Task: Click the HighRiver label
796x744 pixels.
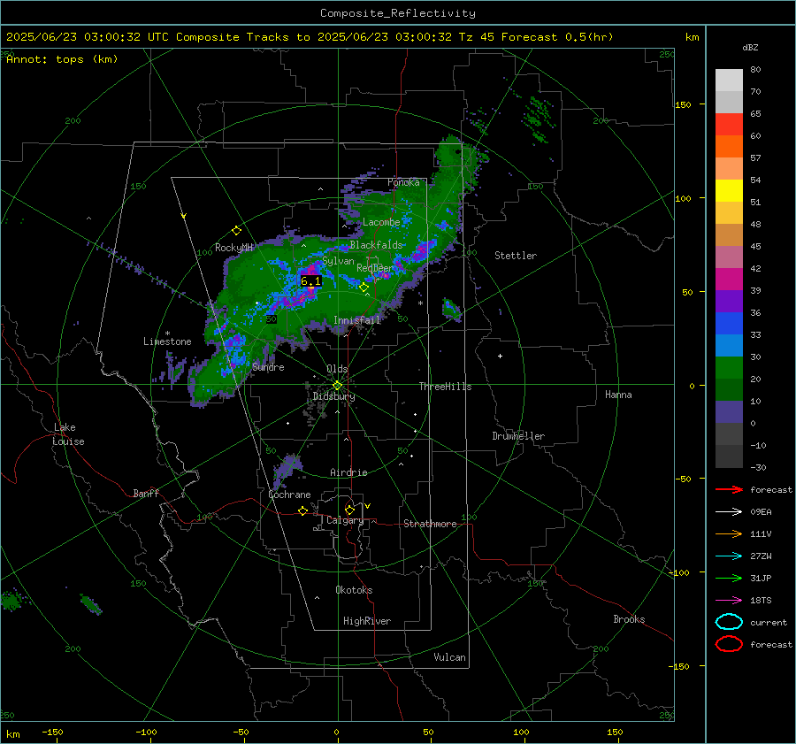Action: coord(367,621)
